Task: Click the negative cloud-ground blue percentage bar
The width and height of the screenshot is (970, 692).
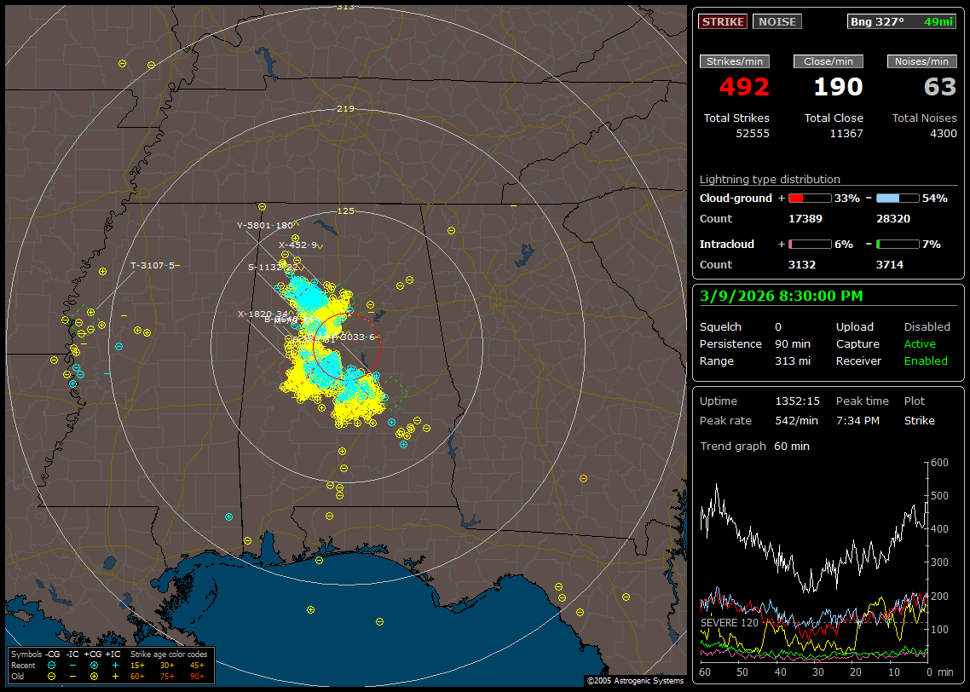Action: click(x=898, y=199)
